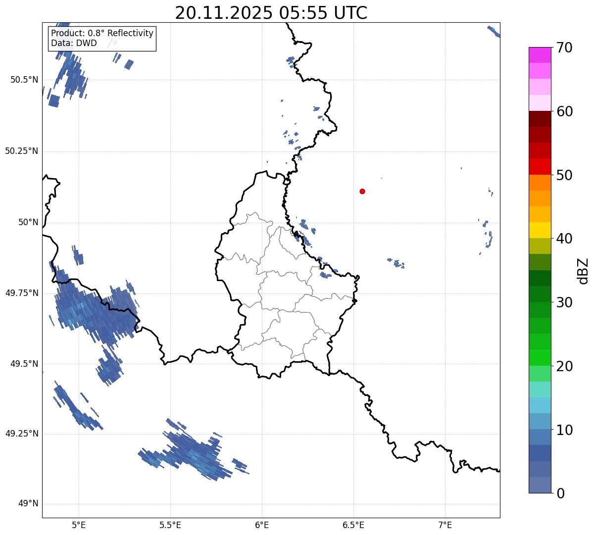Click the yellow colorbar segment above 40

coord(540,230)
